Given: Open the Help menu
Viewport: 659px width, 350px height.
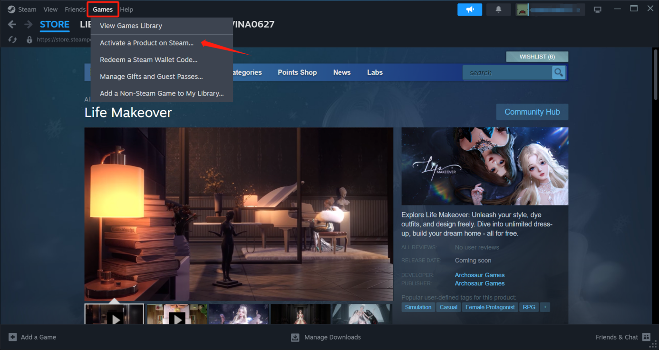Looking at the screenshot, I should (126, 10).
